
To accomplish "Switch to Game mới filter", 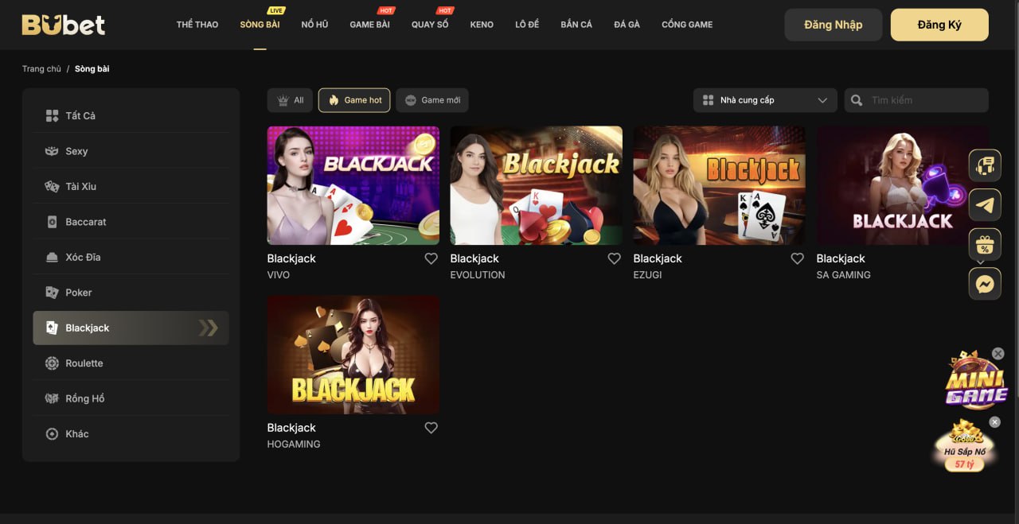I will pyautogui.click(x=432, y=100).
